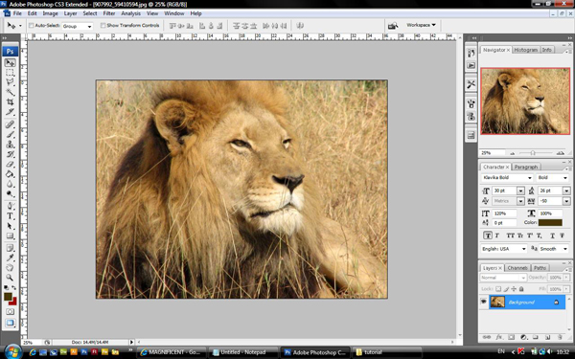Select the Blur tool

(x=10, y=184)
